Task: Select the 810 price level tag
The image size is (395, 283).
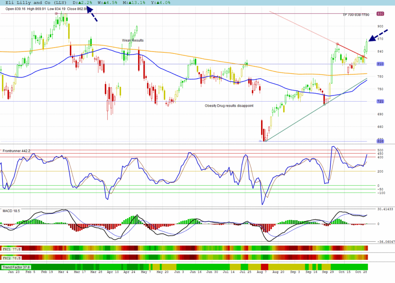Action: (x=380, y=64)
